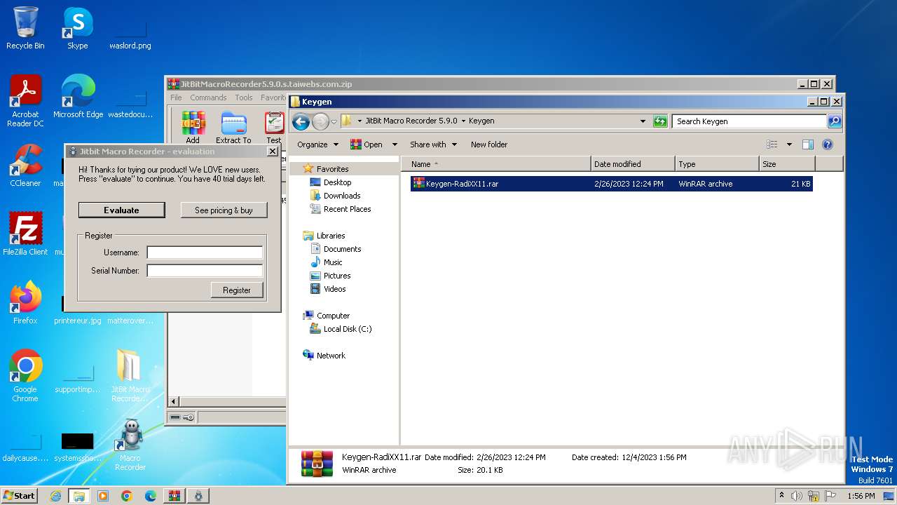Open Recycle Bin desktop icon
Screen dimensions: 897x505
pyautogui.click(x=25, y=29)
